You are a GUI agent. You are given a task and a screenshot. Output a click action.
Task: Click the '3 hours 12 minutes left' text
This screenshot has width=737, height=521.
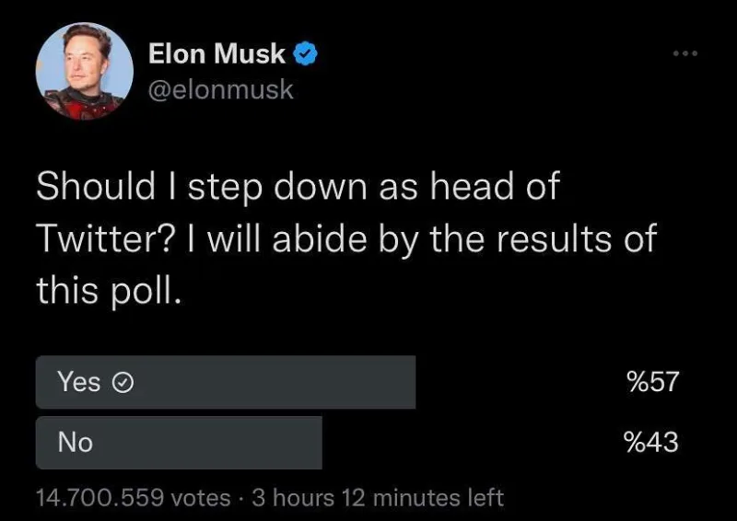(378, 498)
